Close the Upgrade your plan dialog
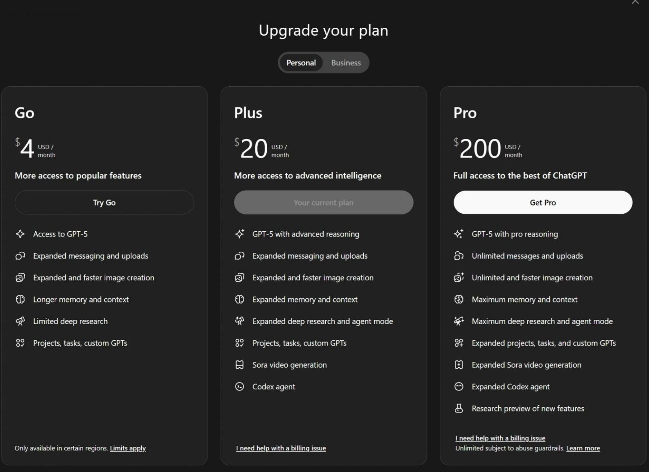This screenshot has width=649, height=472. (x=635, y=2)
